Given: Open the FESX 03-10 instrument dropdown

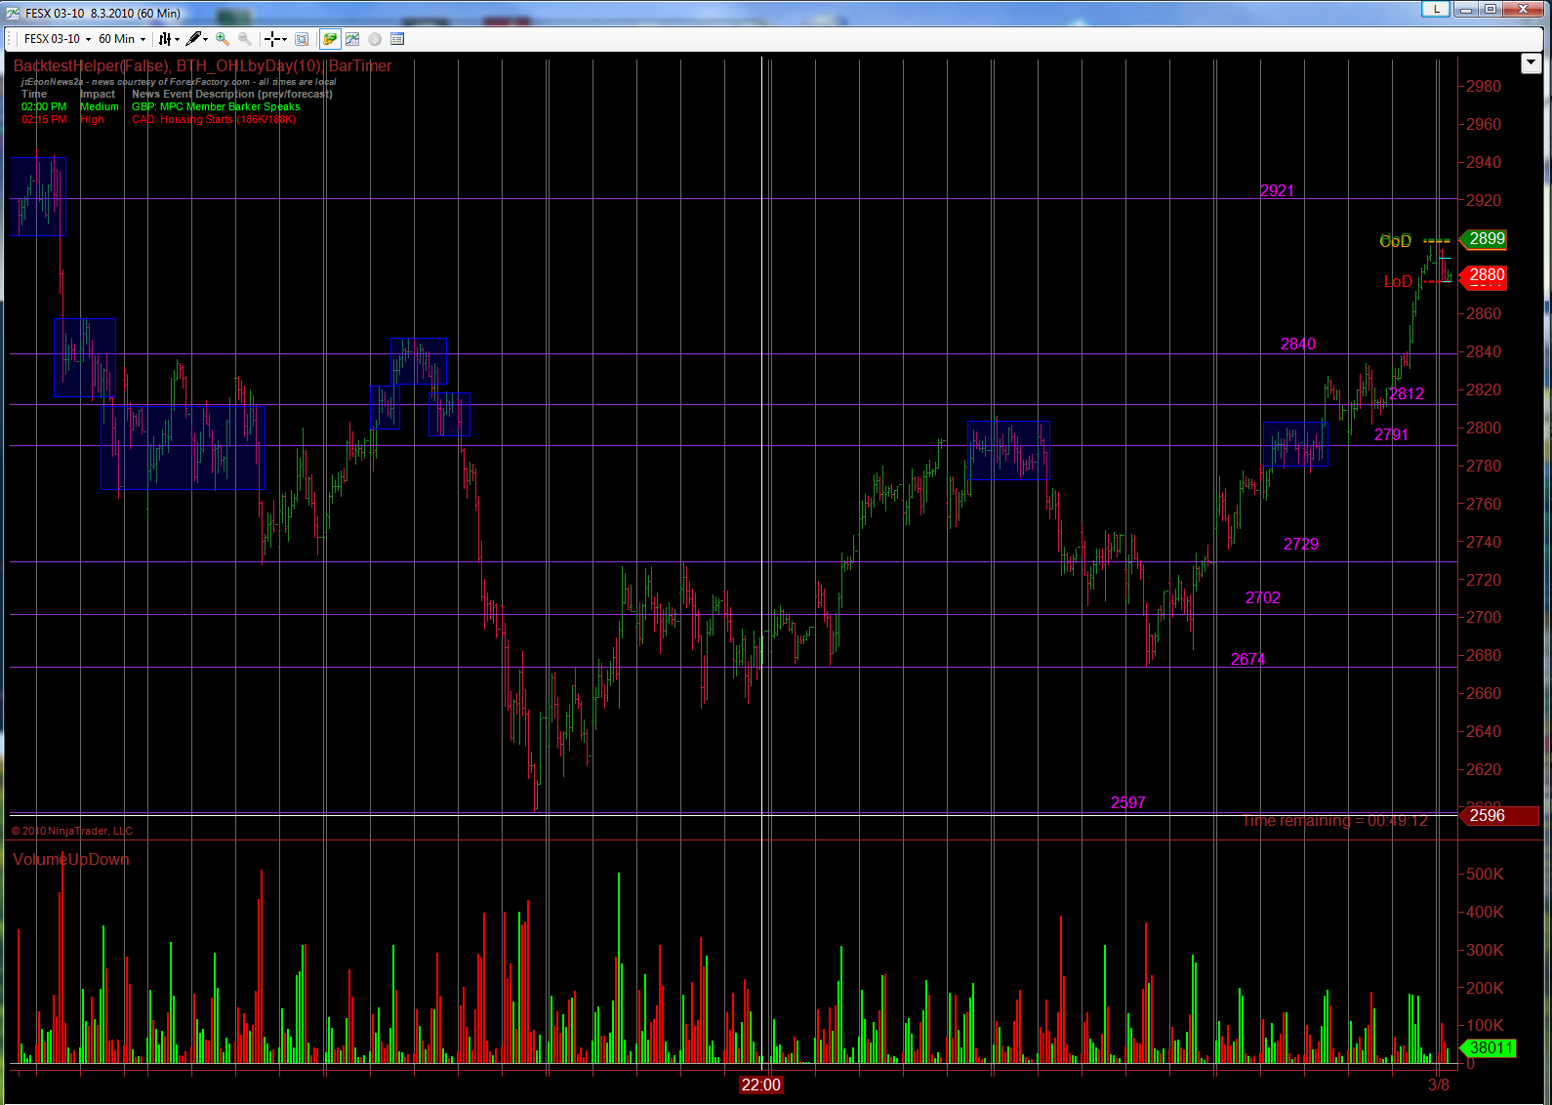Looking at the screenshot, I should (x=57, y=39).
